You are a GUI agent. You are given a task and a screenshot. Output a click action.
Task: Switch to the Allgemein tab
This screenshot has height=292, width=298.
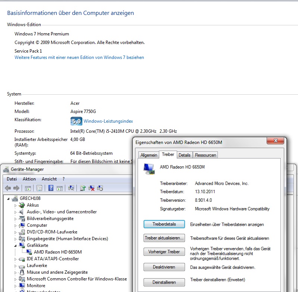pos(149,155)
